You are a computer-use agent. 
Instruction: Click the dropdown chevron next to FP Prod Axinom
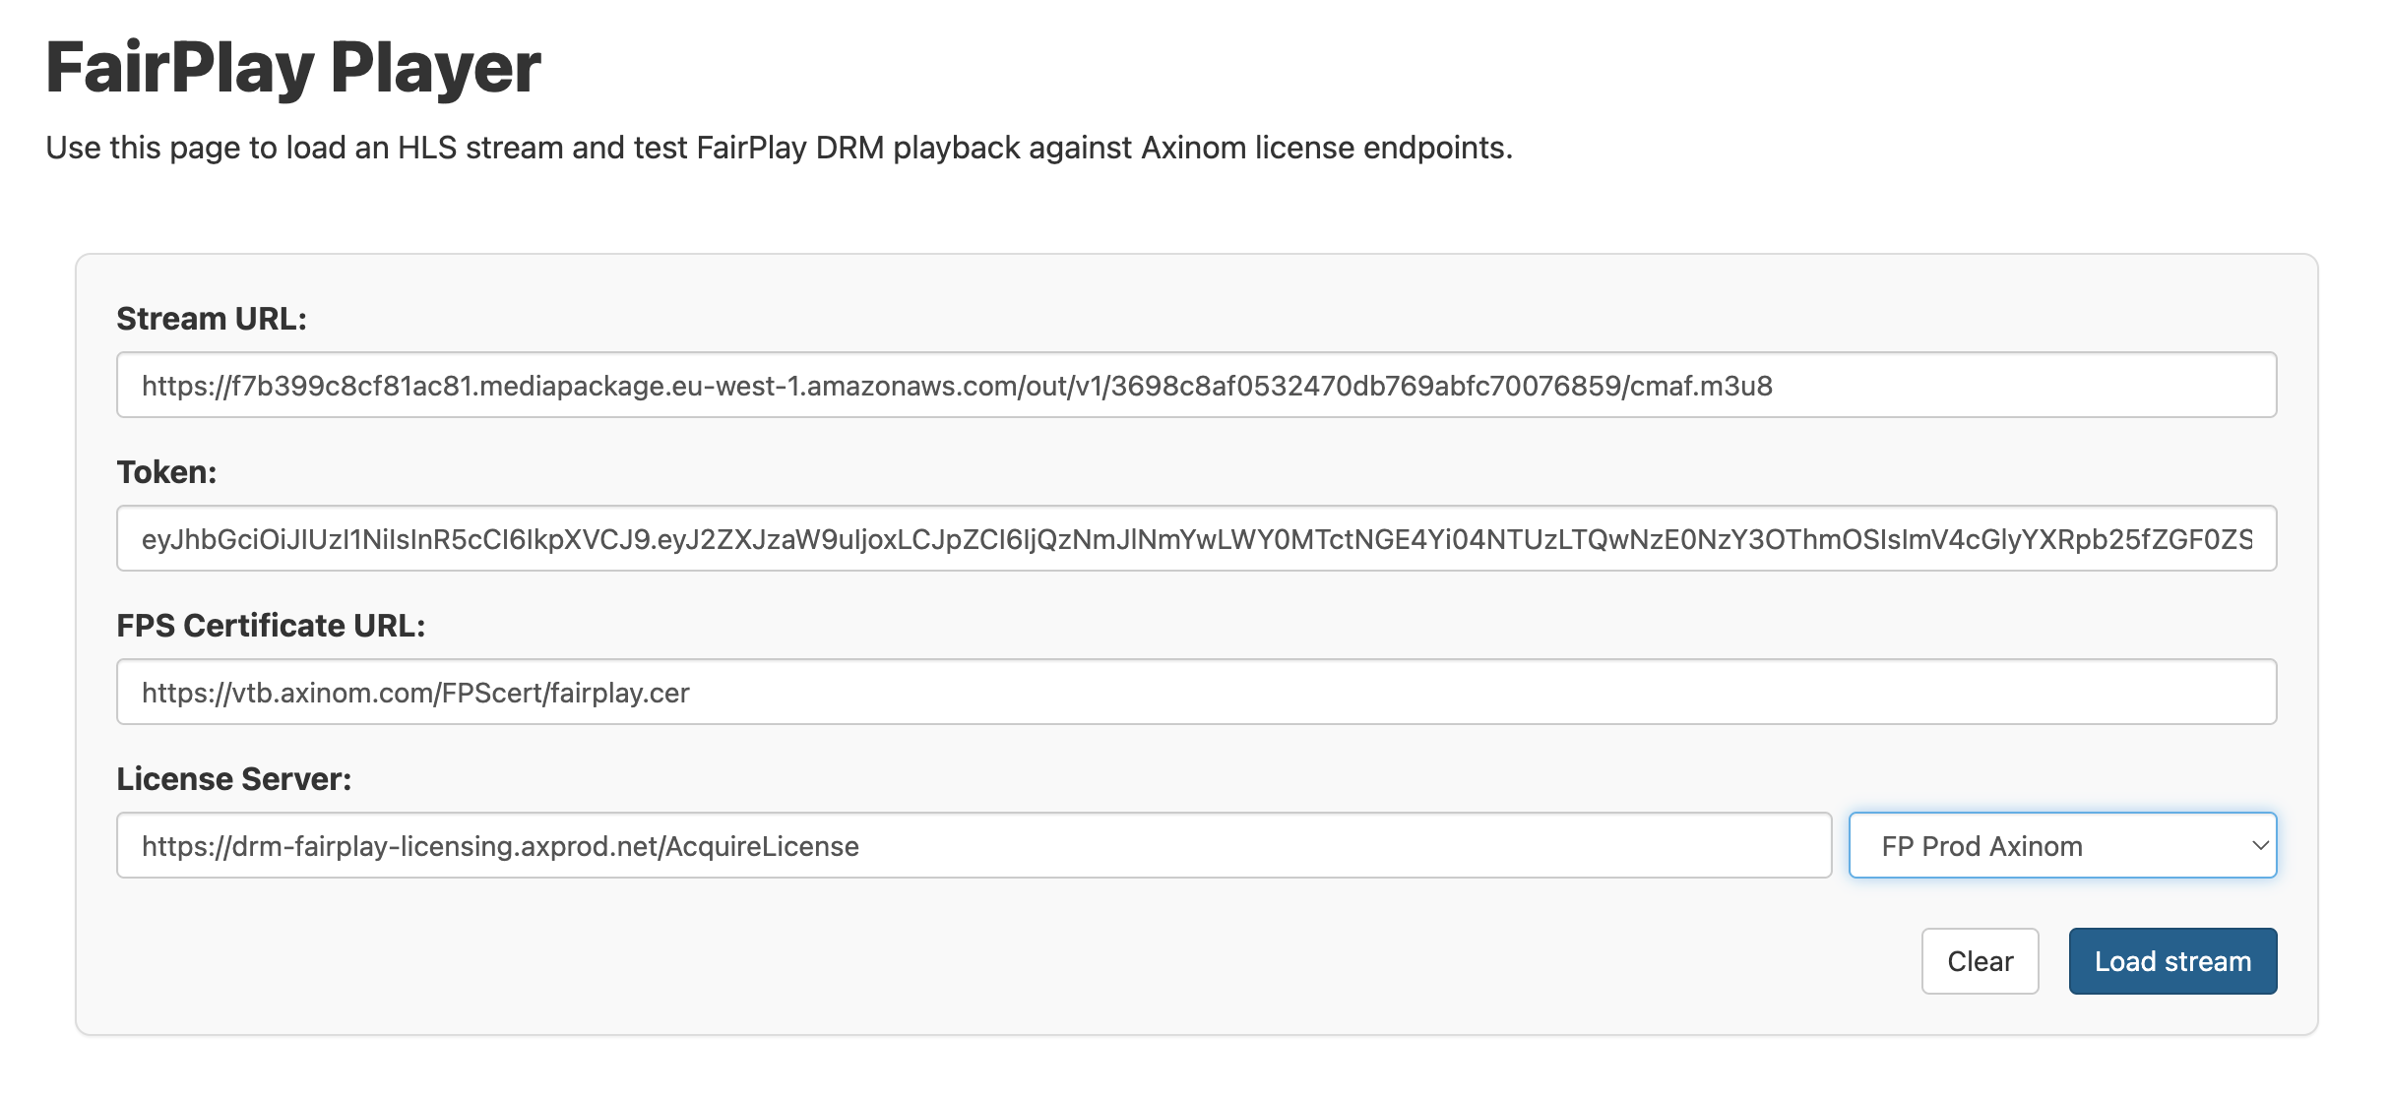click(2261, 845)
